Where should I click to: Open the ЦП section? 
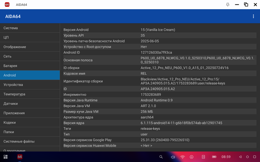(x=30, y=38)
